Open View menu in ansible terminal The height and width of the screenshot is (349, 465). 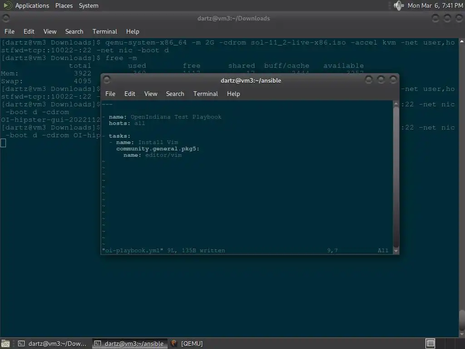tap(151, 94)
